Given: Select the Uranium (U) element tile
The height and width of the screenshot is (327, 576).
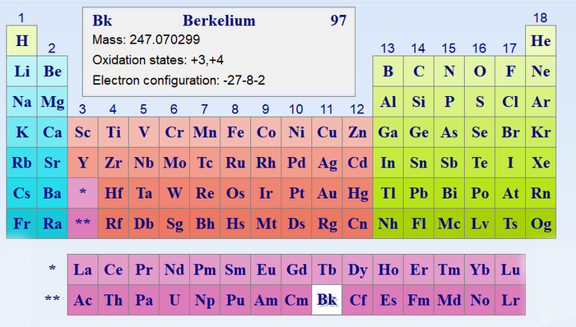Looking at the screenshot, I should [174, 300].
